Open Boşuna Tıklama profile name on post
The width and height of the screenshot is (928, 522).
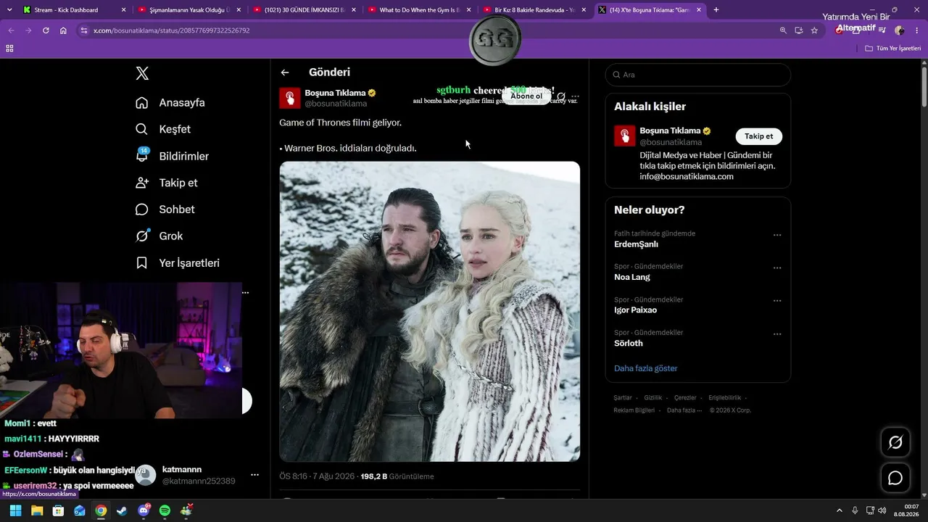pos(335,93)
